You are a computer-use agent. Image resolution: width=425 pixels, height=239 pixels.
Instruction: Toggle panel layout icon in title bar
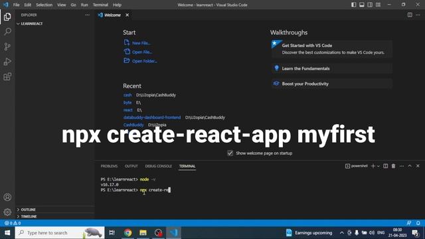(x=362, y=5)
